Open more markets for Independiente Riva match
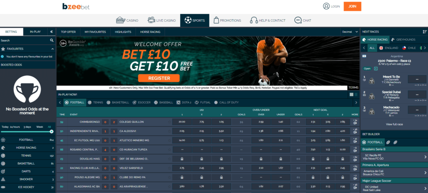 coord(355,131)
